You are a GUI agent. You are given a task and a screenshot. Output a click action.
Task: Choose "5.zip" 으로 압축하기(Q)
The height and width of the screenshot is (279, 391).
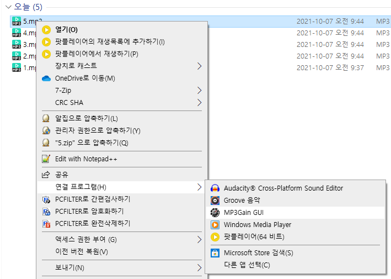coord(122,143)
